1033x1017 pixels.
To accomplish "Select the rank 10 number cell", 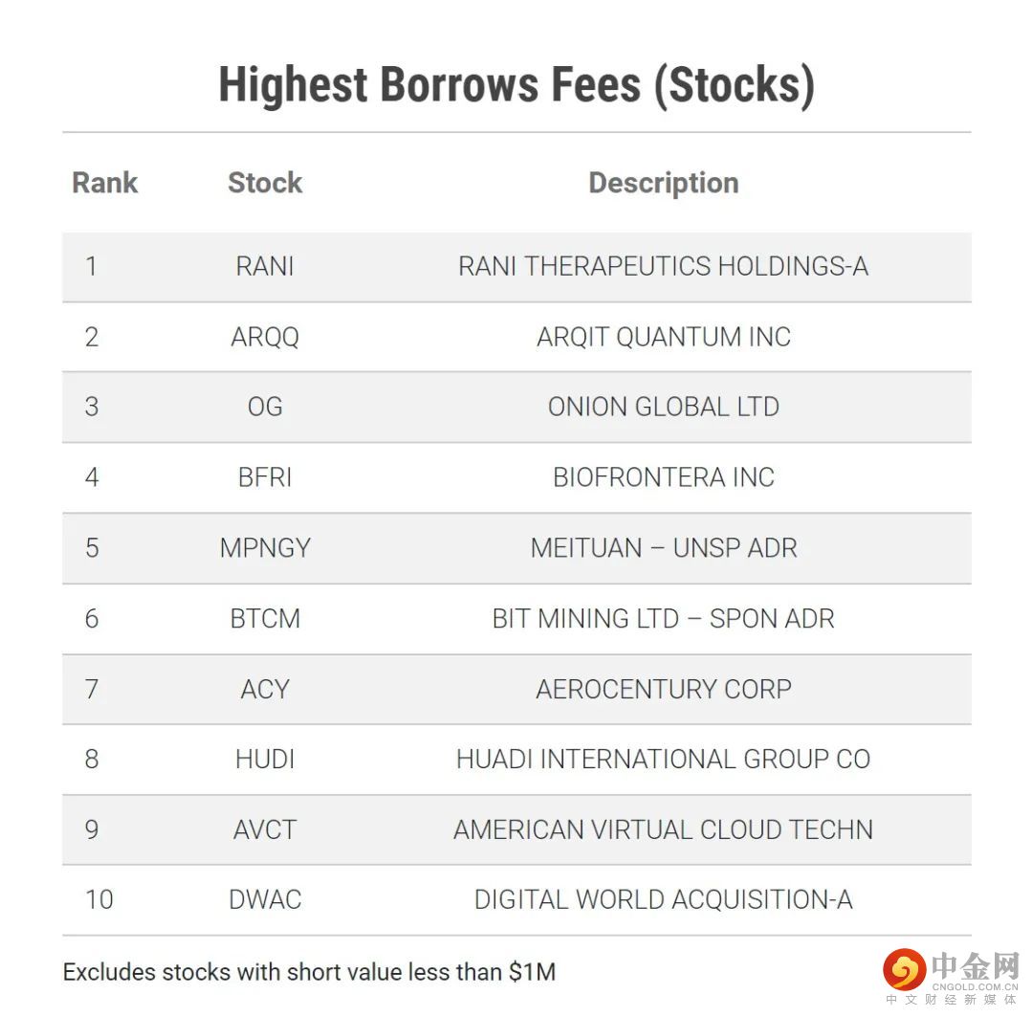I will pos(99,900).
